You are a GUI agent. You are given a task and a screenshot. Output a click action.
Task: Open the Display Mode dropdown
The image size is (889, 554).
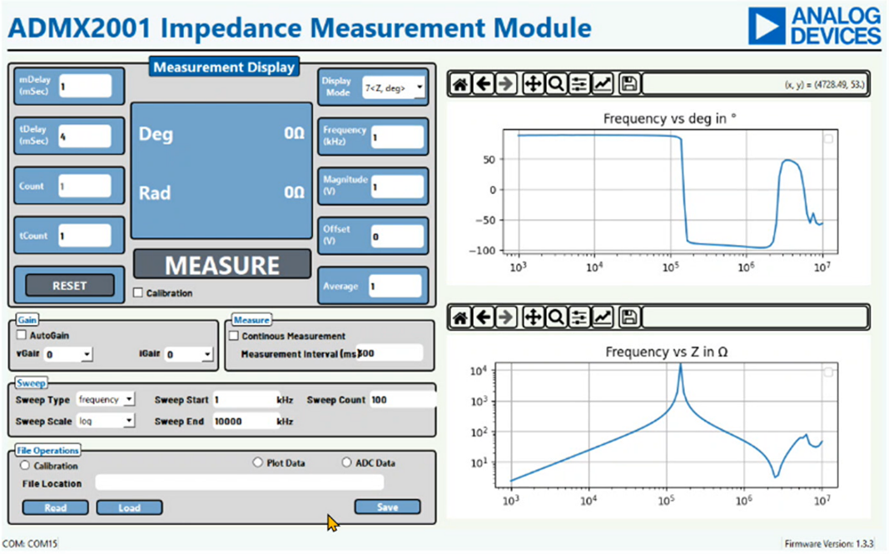394,87
